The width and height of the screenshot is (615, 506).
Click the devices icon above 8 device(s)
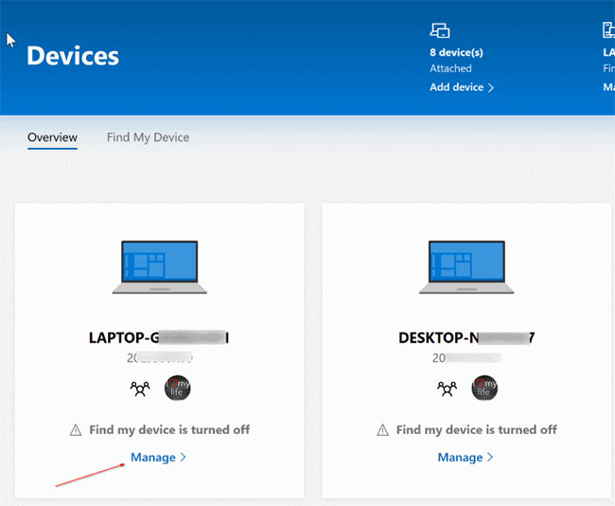coord(440,30)
